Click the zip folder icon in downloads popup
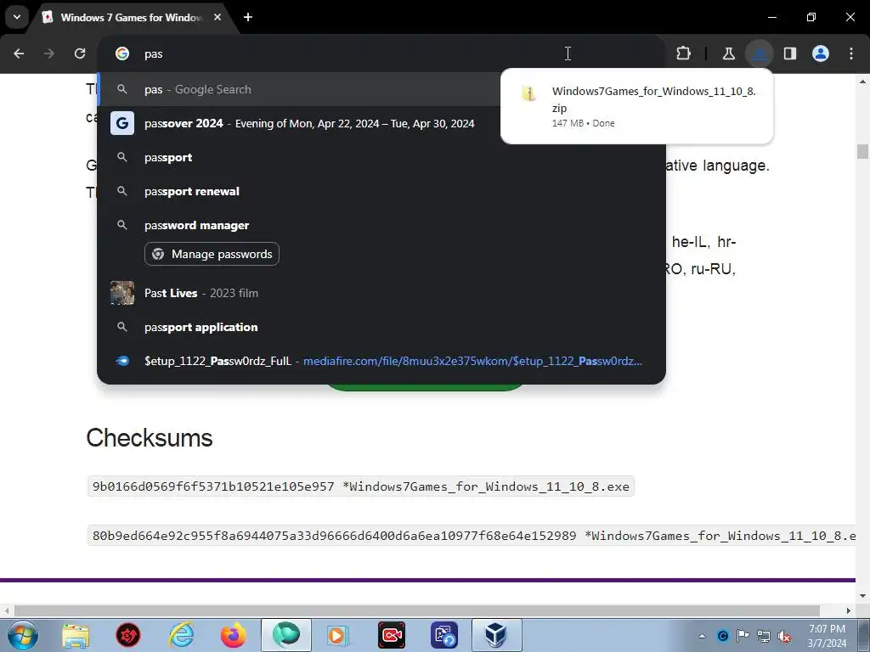This screenshot has width=870, height=652. [x=529, y=93]
